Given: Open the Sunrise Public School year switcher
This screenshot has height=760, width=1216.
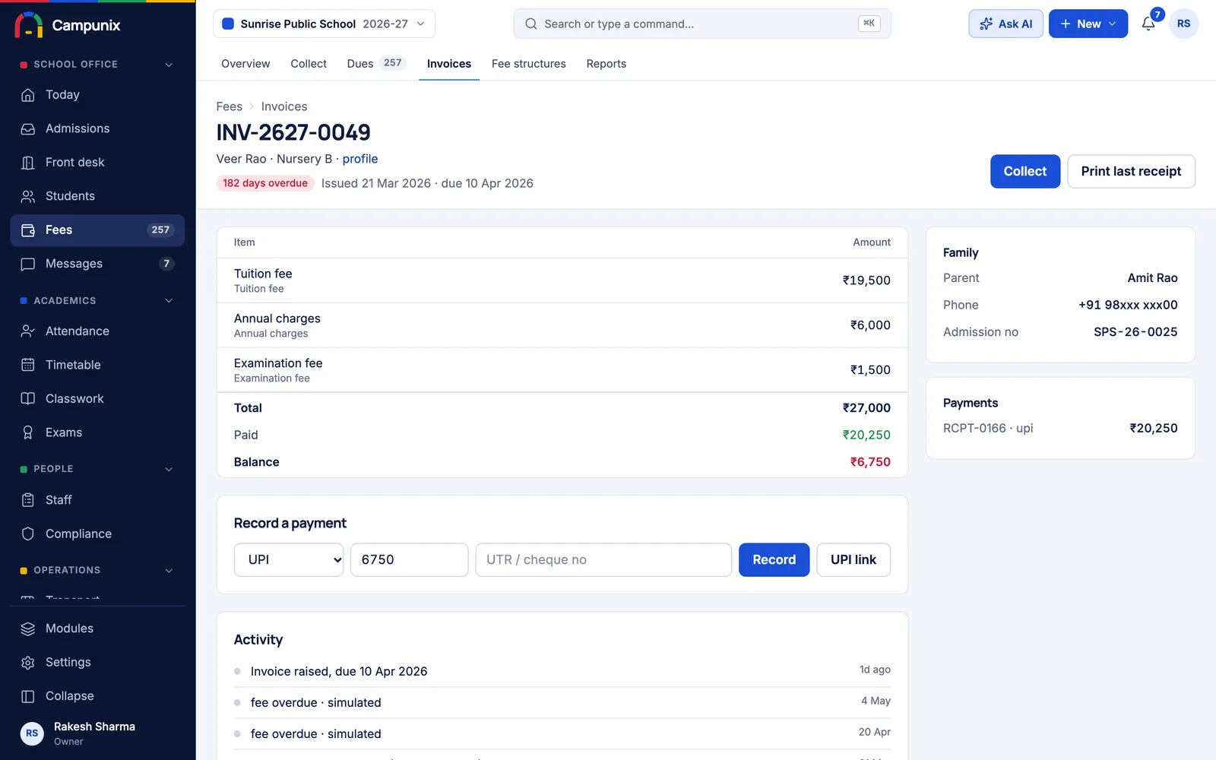Looking at the screenshot, I should [x=324, y=24].
